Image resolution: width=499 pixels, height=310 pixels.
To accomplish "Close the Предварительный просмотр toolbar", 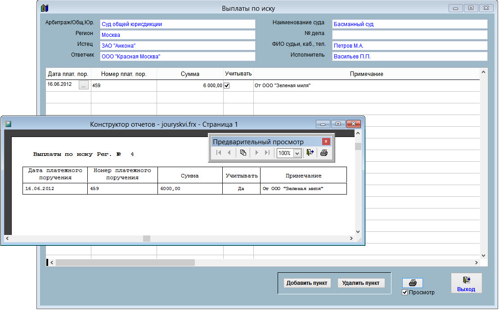I will click(x=326, y=142).
